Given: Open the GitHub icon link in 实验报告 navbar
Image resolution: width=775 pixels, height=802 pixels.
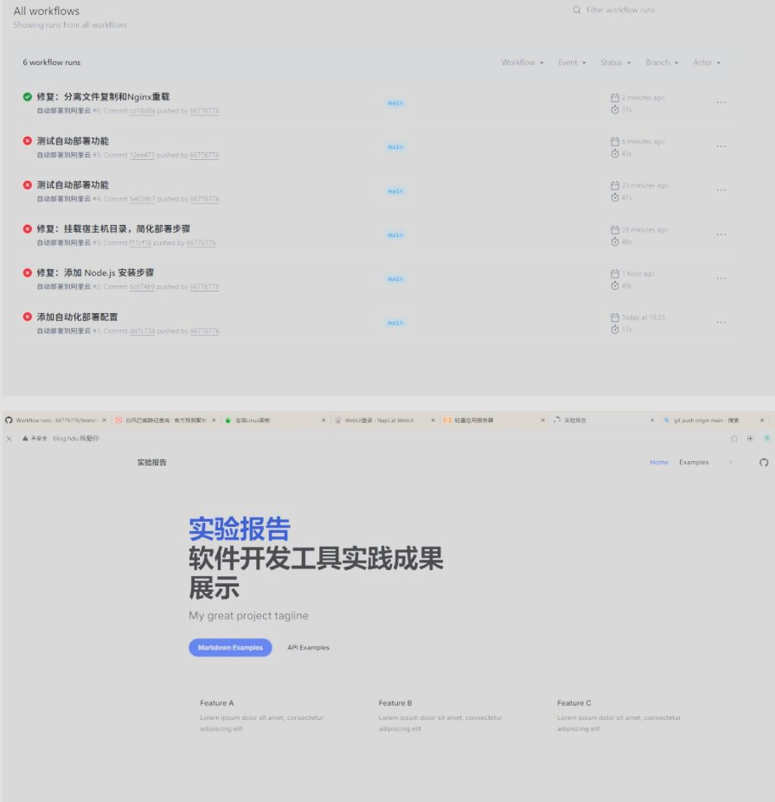Looking at the screenshot, I should tap(764, 462).
